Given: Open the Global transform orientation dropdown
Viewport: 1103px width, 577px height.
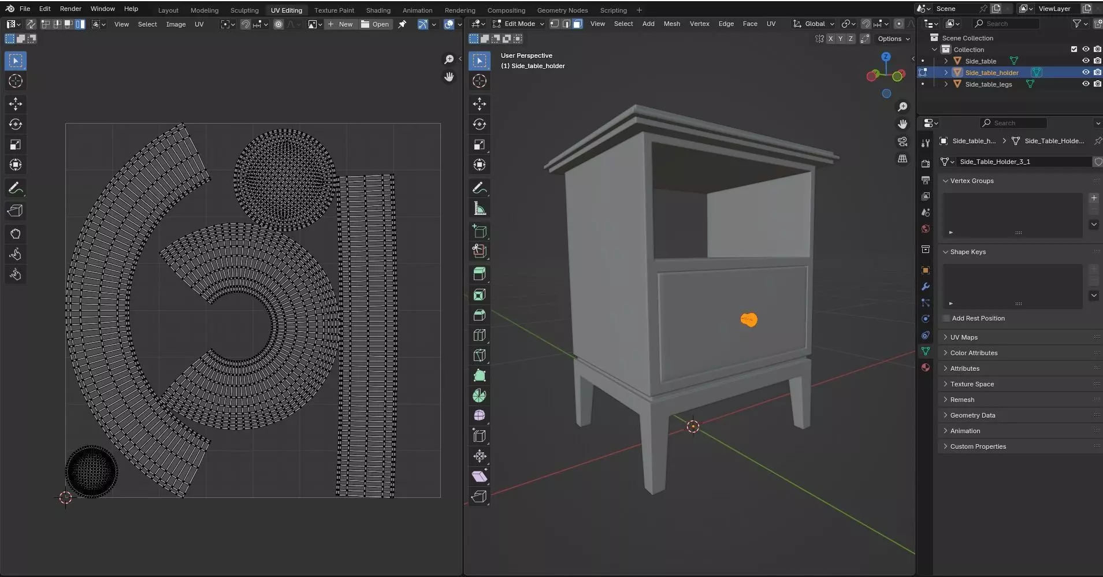Looking at the screenshot, I should pyautogui.click(x=814, y=24).
